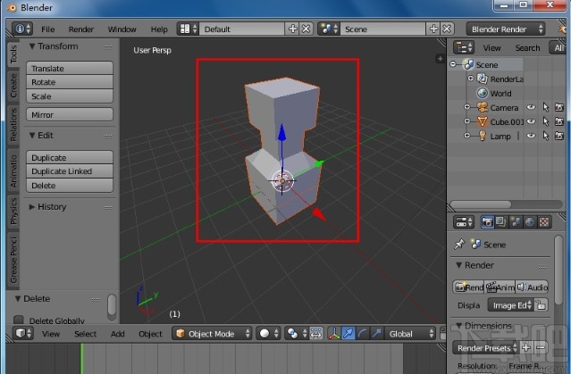This screenshot has height=374, width=571.
Task: Open the Image Editor display dropdown
Action: coord(511,305)
